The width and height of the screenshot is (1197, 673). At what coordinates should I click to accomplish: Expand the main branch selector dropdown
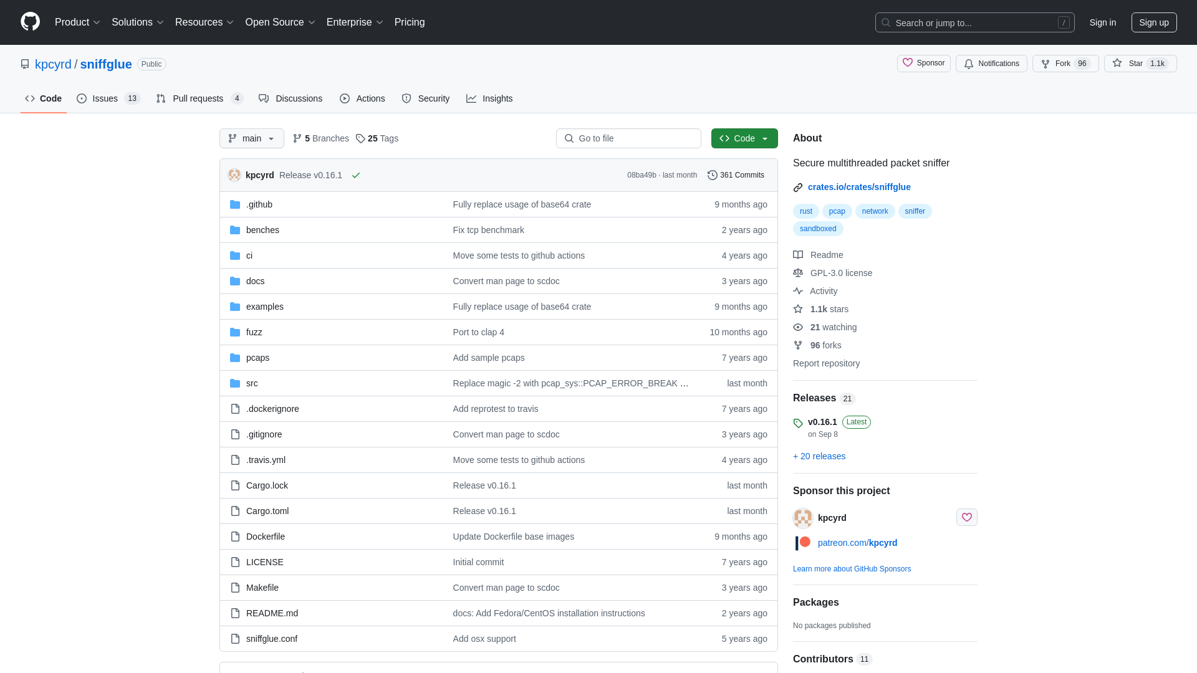click(x=252, y=138)
